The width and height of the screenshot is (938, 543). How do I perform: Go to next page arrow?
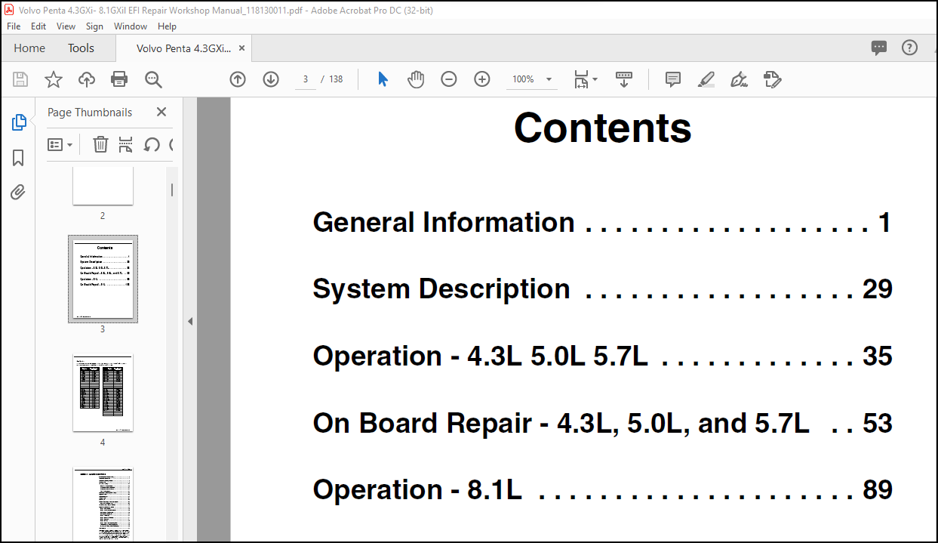point(271,79)
